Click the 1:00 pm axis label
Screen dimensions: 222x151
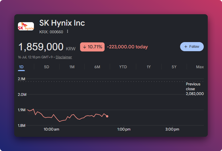(124, 129)
